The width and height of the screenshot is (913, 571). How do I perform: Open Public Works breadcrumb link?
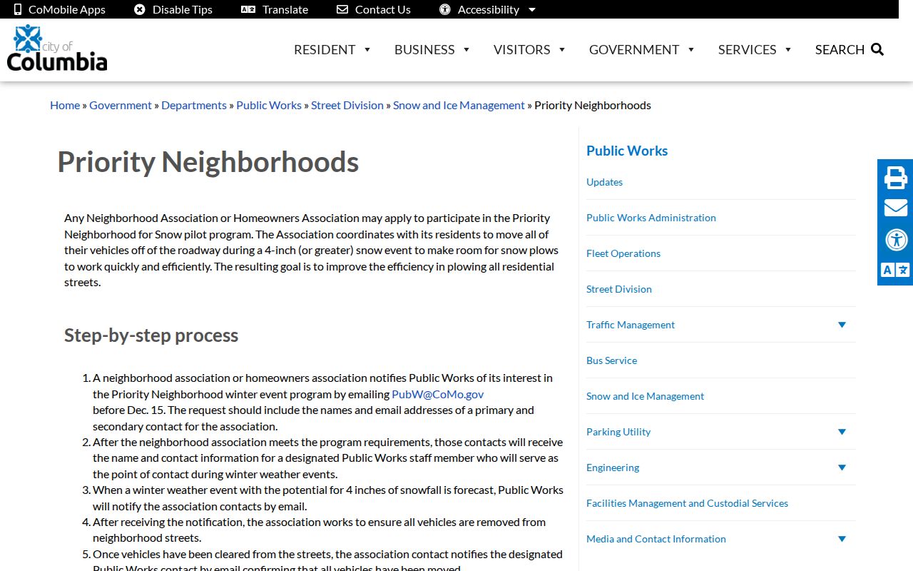coord(269,105)
